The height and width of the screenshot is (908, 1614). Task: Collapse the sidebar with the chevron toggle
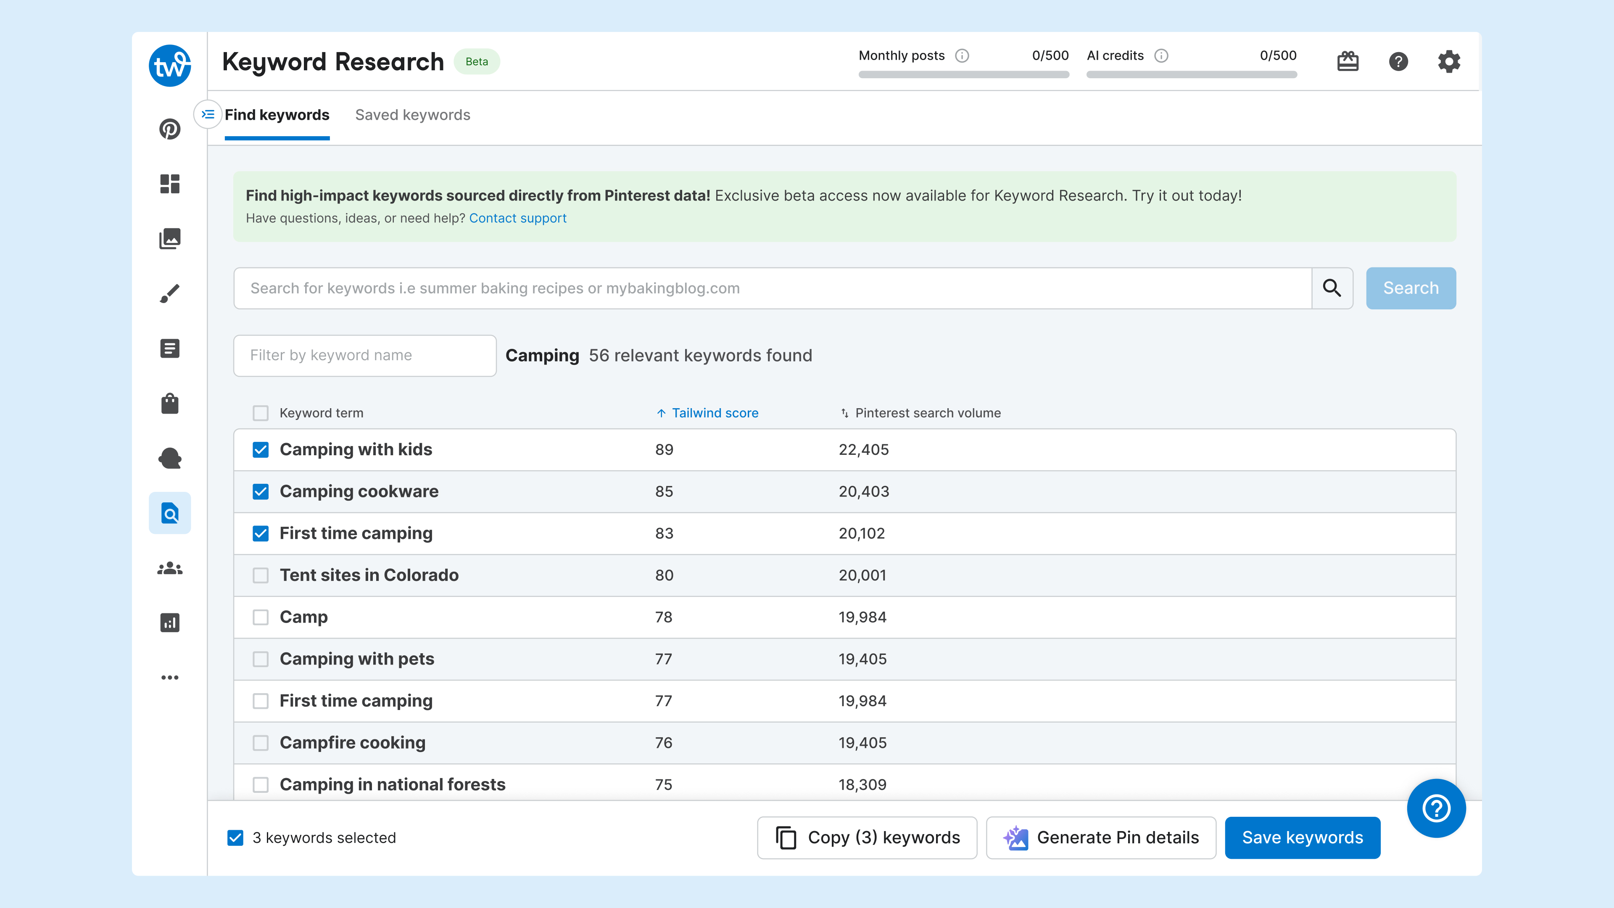(207, 114)
